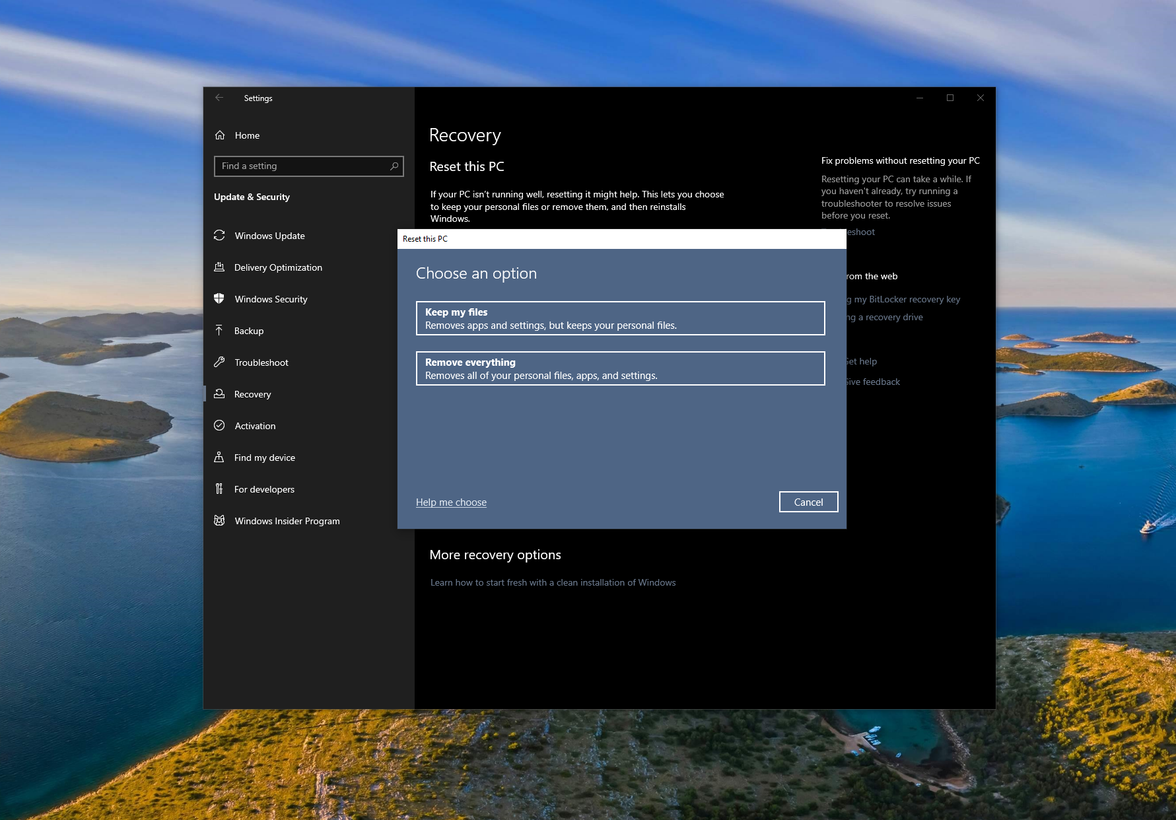Open Windows Insider Program page
This screenshot has width=1176, height=820.
click(309, 521)
